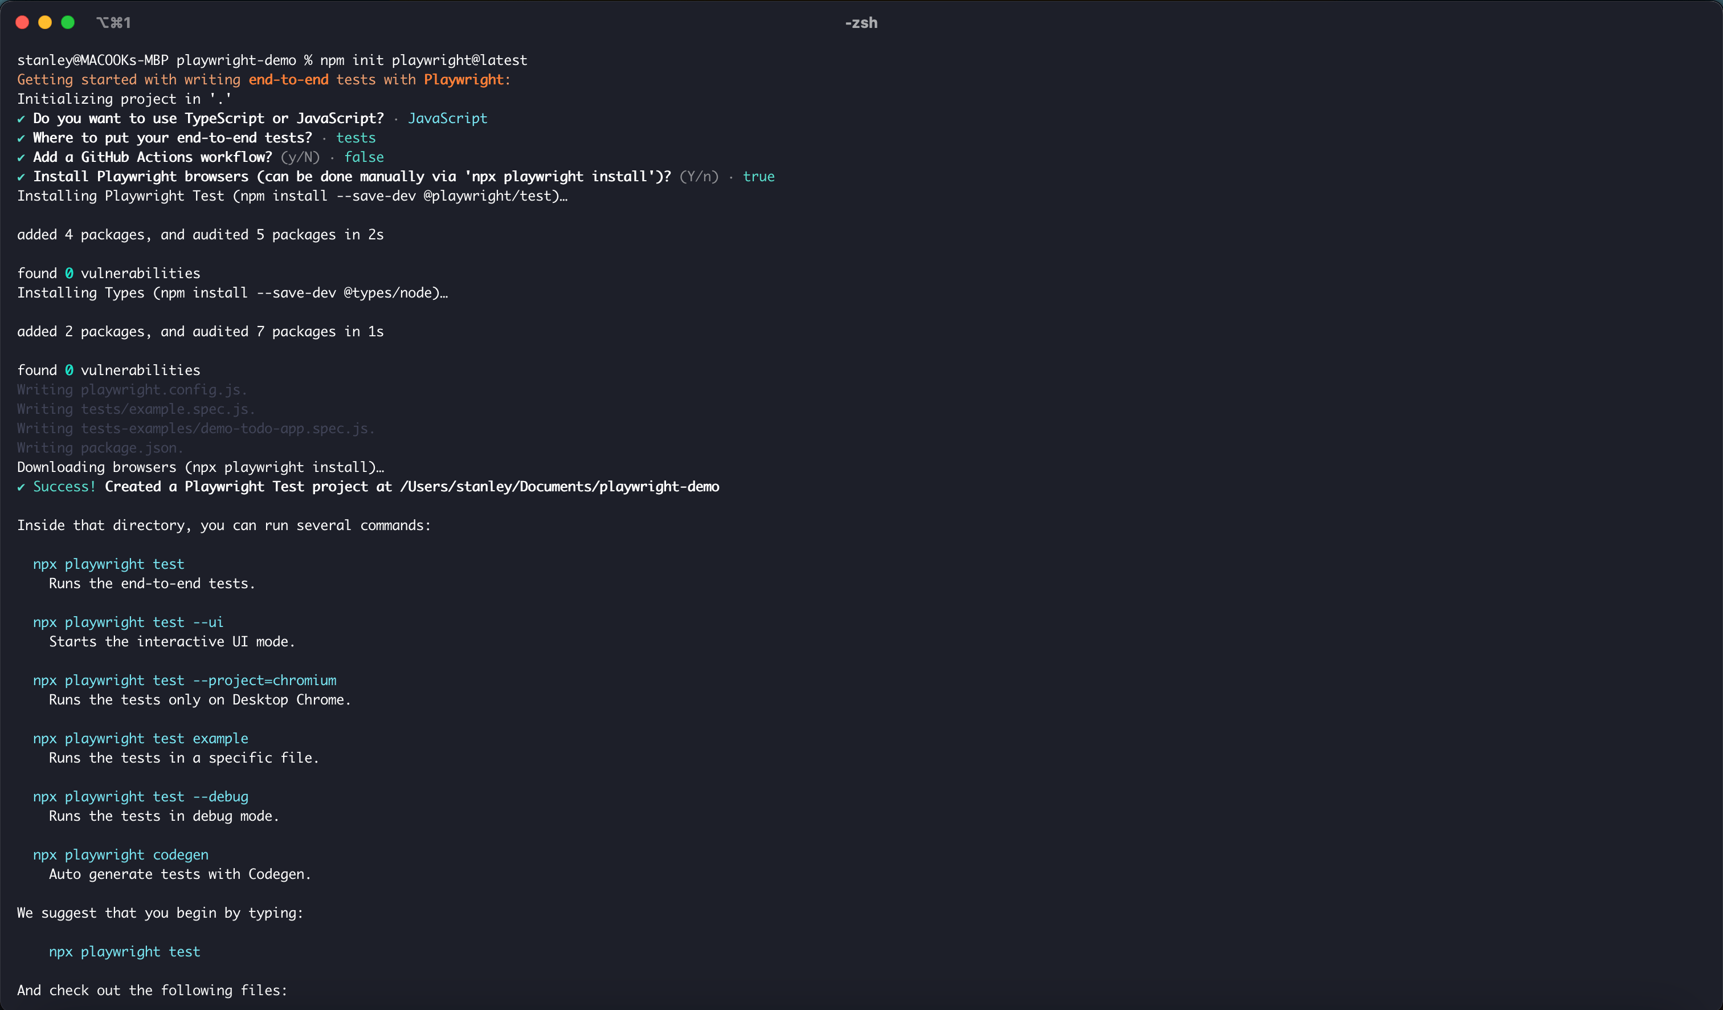Click the 'Success!' text
The image size is (1723, 1010).
pyautogui.click(x=64, y=486)
